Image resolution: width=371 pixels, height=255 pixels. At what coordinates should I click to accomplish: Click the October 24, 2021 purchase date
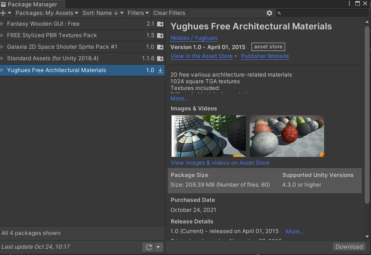pyautogui.click(x=193, y=210)
